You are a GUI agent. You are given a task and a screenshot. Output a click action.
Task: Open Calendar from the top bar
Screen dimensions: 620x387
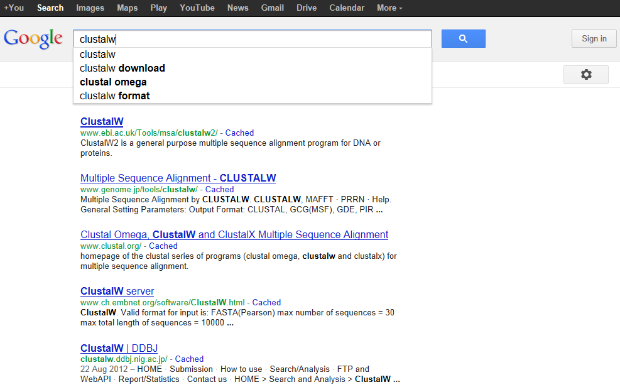click(x=347, y=8)
